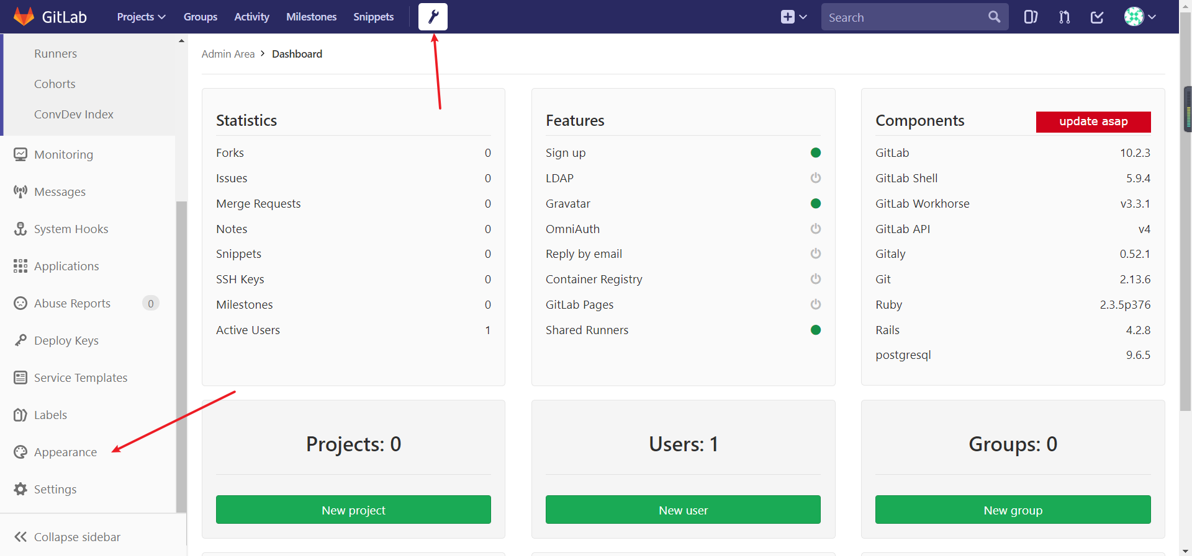Open Cohorts in the sidebar
The image size is (1192, 556).
click(55, 84)
